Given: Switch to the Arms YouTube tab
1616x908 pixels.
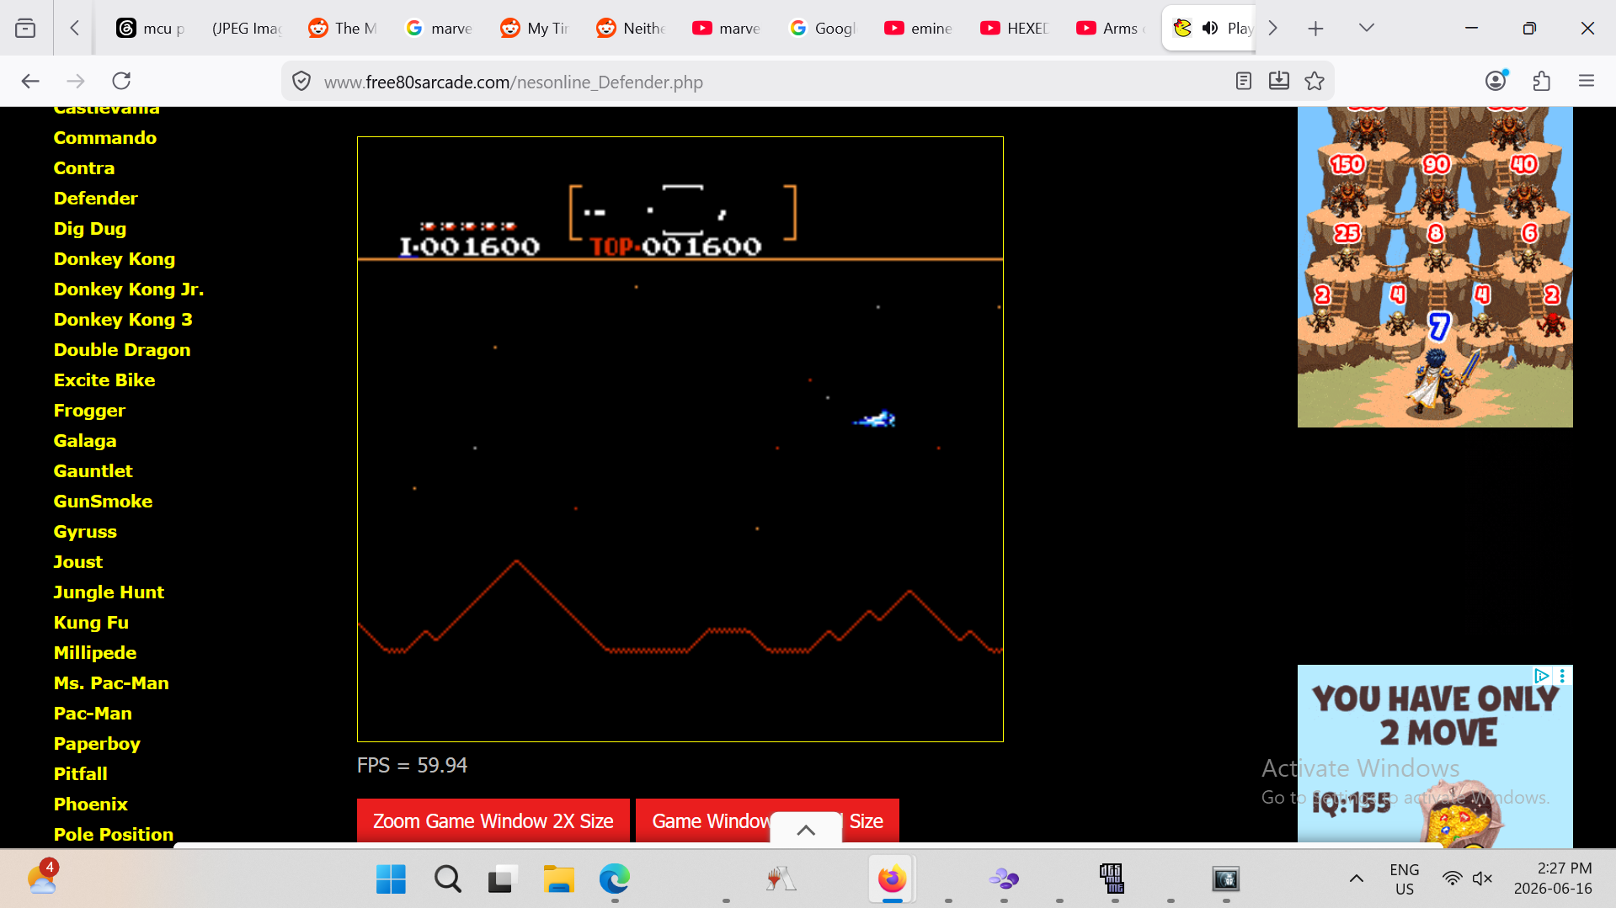Looking at the screenshot, I should [1111, 28].
